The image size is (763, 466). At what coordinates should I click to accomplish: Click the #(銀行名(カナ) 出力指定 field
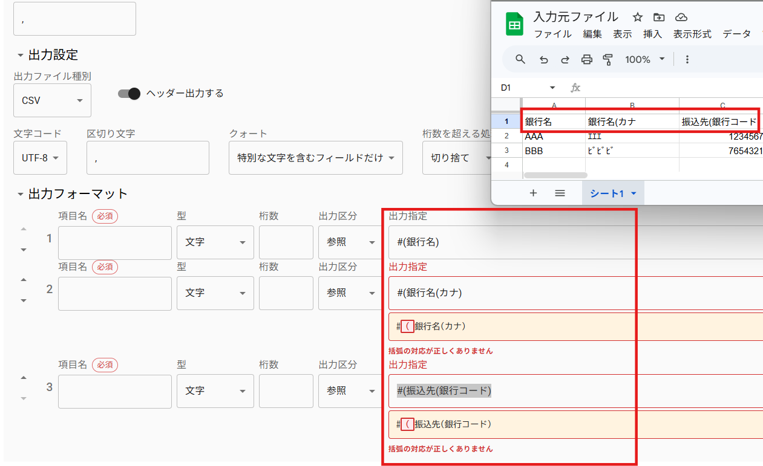pyautogui.click(x=575, y=293)
